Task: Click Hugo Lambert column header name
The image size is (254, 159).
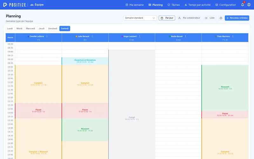Action: [x=130, y=36]
